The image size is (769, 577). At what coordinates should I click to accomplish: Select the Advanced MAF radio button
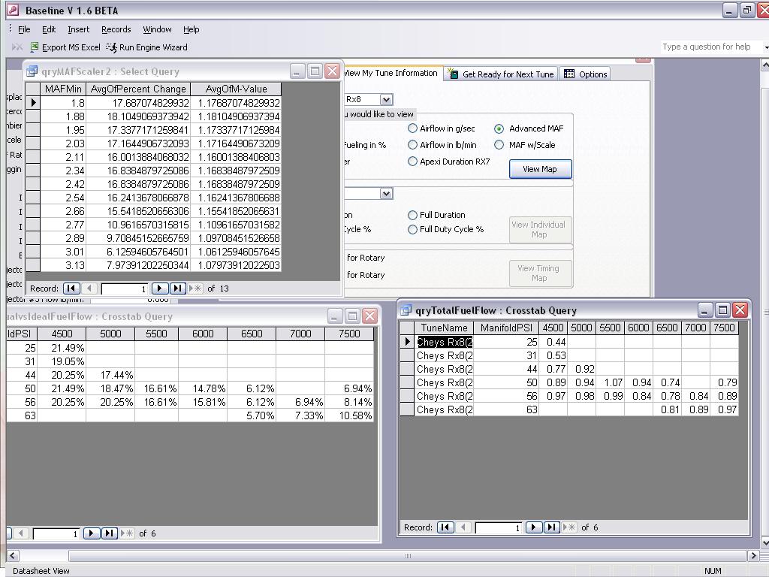[499, 129]
